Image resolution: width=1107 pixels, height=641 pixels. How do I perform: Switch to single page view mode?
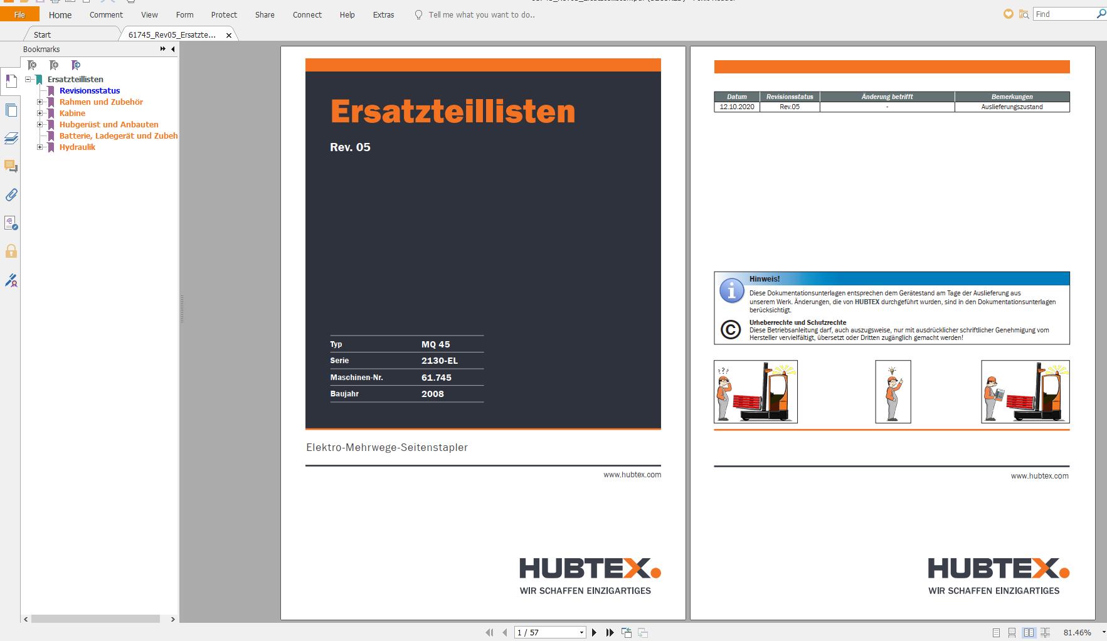(x=996, y=633)
